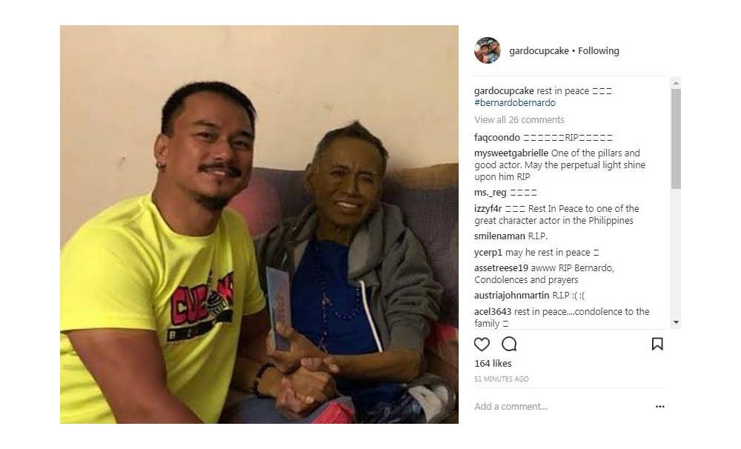The width and height of the screenshot is (741, 449).
Task: Click the scrollbar down arrow in comments
Action: point(676,322)
